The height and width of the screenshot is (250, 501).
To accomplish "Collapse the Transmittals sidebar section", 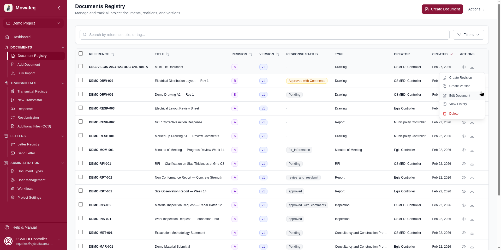I will [x=63, y=83].
